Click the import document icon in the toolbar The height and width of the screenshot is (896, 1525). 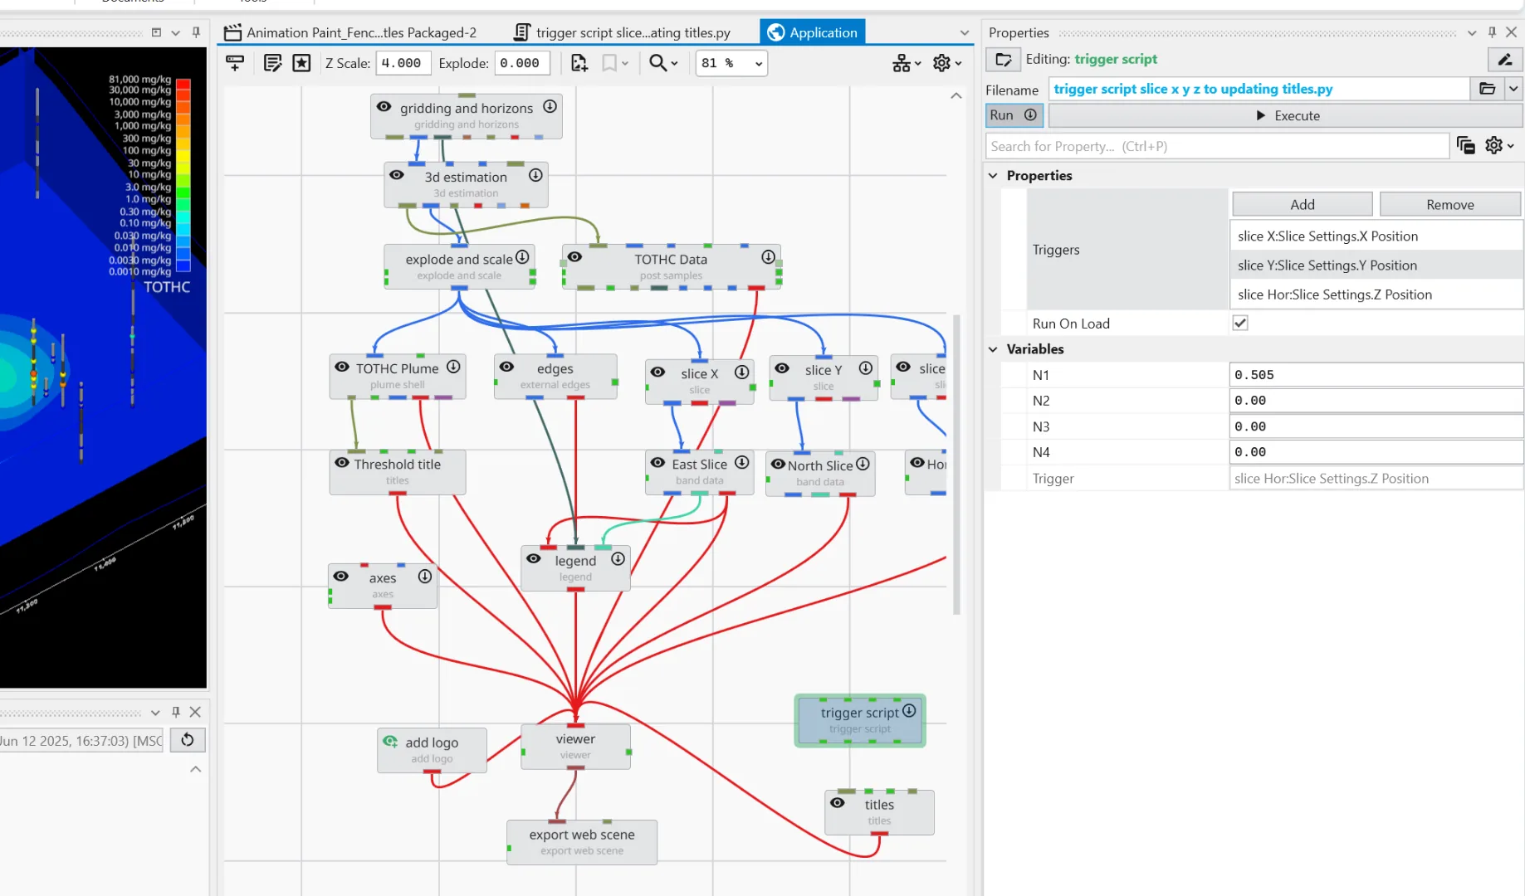click(x=579, y=63)
